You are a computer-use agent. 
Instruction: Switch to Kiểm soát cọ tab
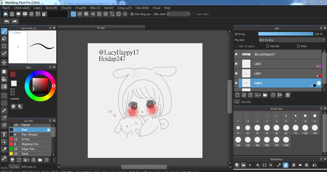click(x=28, y=167)
